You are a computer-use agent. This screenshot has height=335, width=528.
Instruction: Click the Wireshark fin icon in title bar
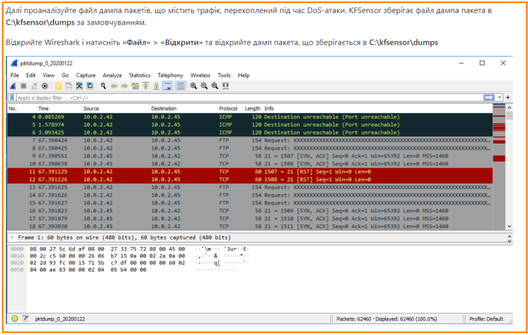(14, 63)
